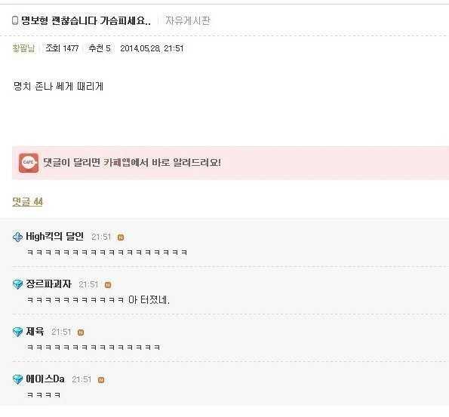Open commenter 장르파괴자's nickname
The image size is (449, 417).
click(x=48, y=284)
